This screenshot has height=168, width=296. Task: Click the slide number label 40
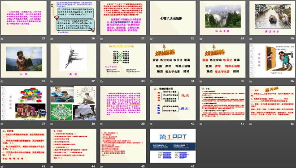192,124
